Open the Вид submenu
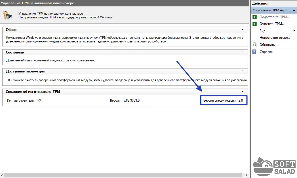Viewport: 297px width, 178px height. point(262,31)
